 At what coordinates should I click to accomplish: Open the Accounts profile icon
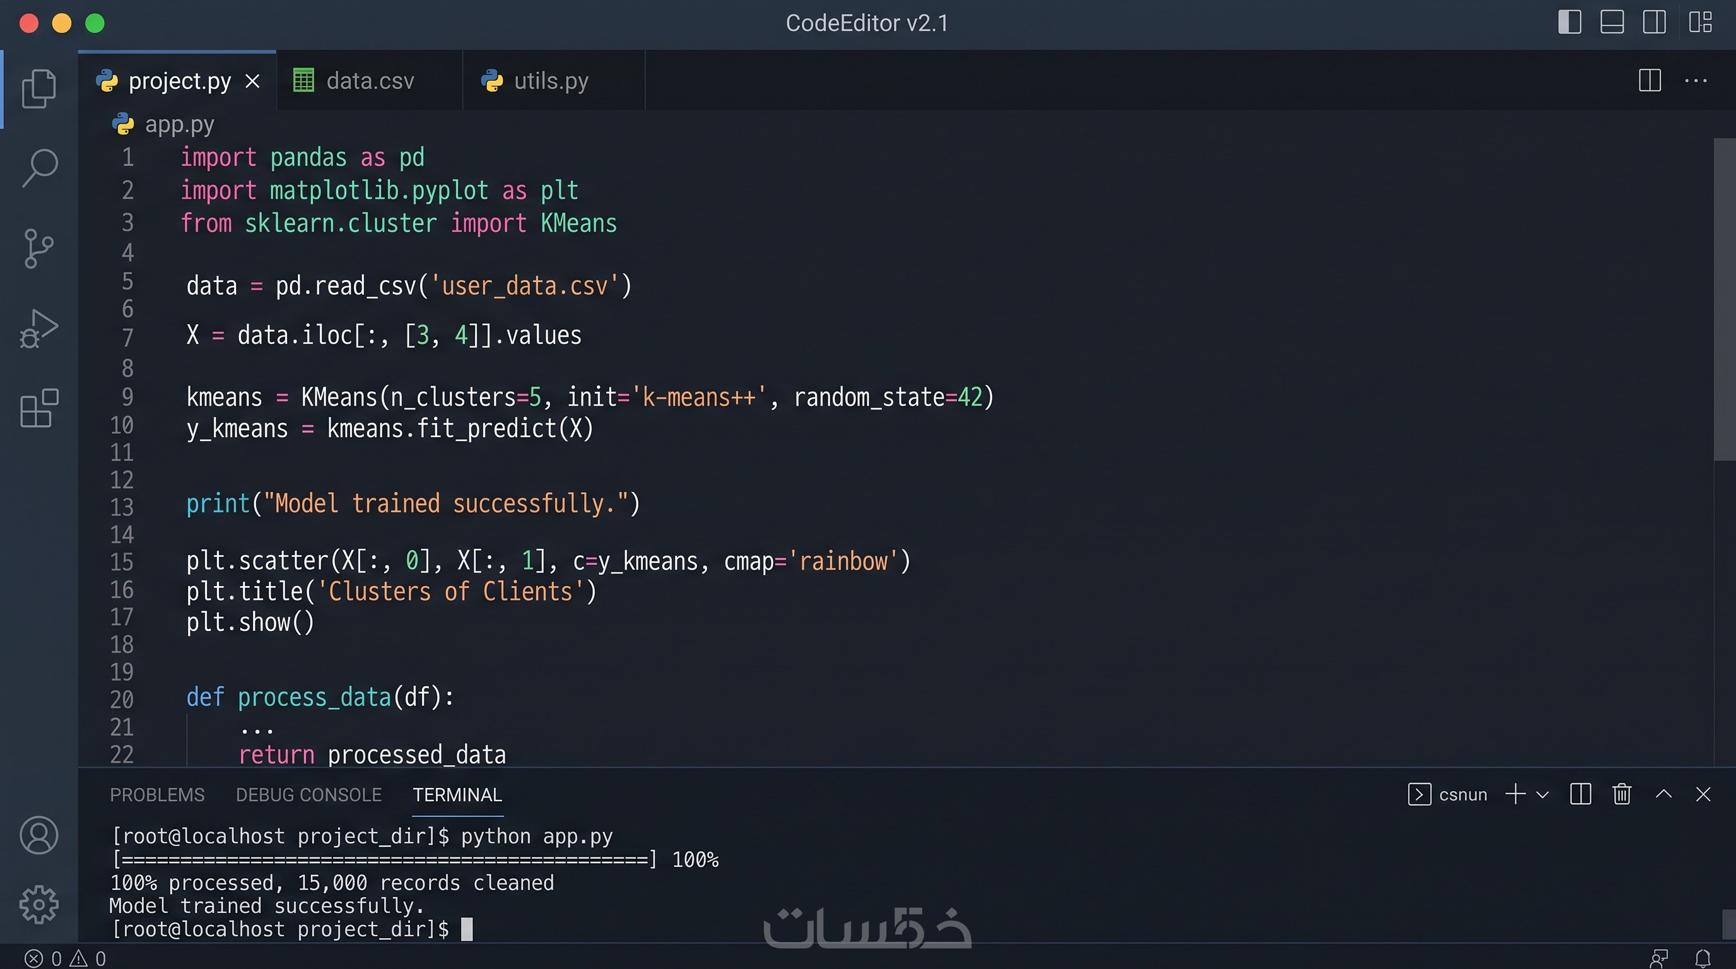pos(39,835)
